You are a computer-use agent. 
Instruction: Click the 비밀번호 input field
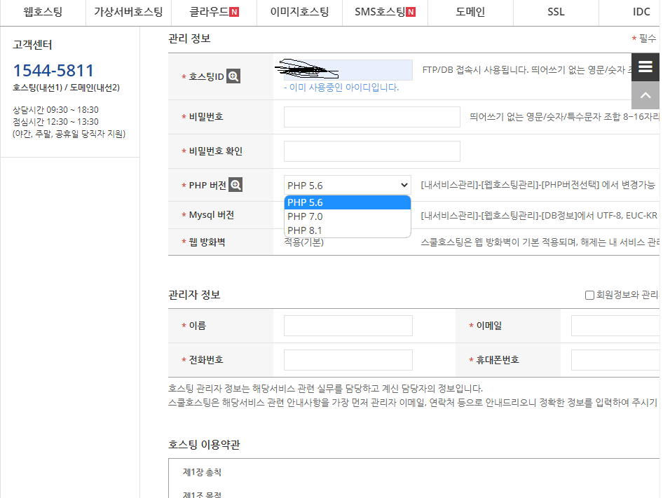pyautogui.click(x=371, y=117)
